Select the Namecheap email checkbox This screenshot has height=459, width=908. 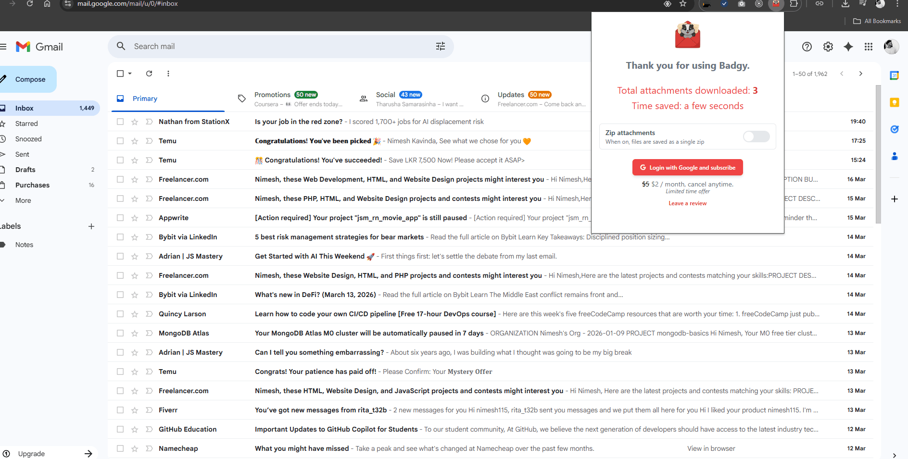120,448
